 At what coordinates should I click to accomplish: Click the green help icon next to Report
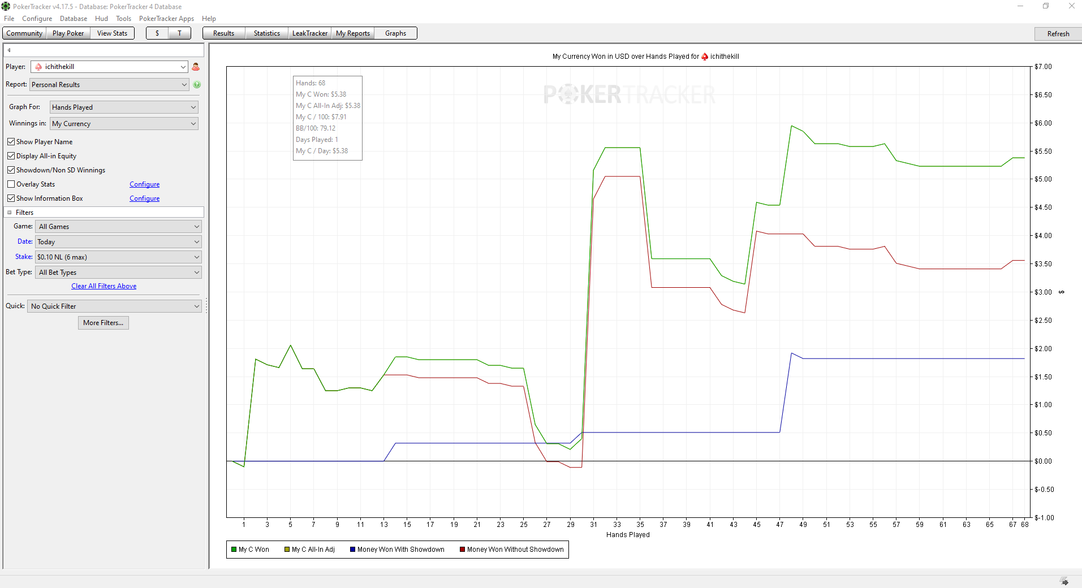(x=197, y=85)
